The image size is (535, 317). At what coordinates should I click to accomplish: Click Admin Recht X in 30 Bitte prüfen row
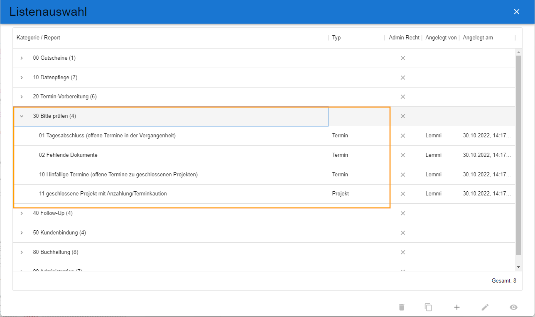(x=402, y=116)
